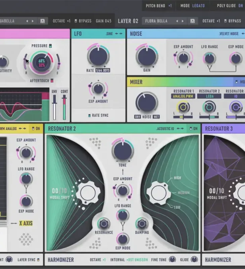Click the Resonator 2 LFO Range knob

(x=123, y=215)
